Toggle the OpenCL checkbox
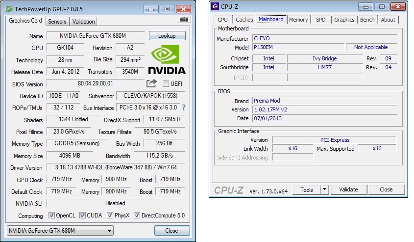Image resolution: width=414 pixels, height=242 pixels. coord(51,215)
